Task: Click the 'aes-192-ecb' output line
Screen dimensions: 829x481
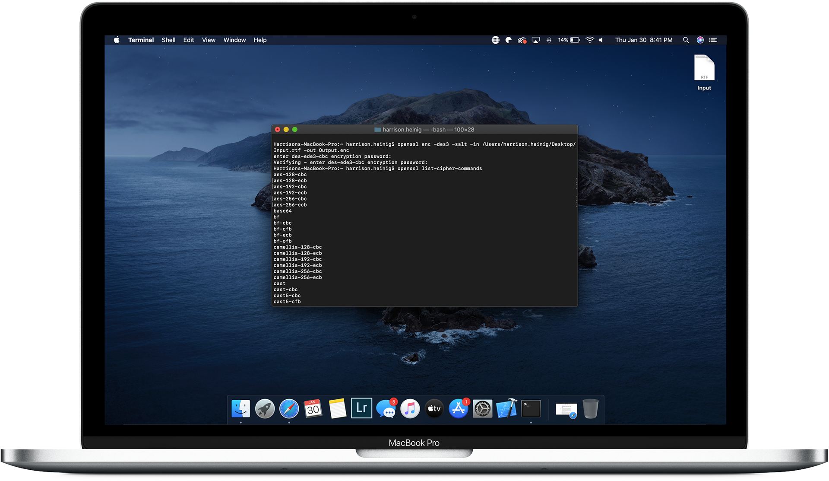Action: [290, 193]
